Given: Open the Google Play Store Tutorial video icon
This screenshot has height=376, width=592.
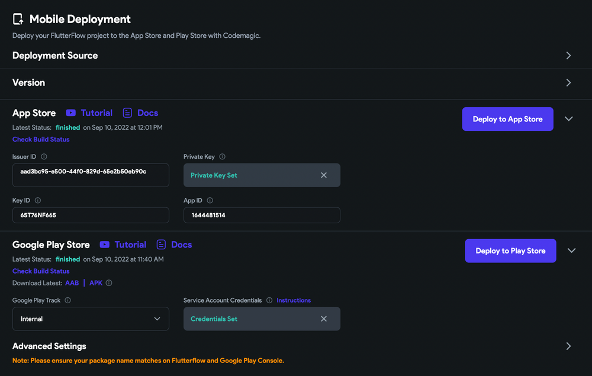Looking at the screenshot, I should coord(105,245).
